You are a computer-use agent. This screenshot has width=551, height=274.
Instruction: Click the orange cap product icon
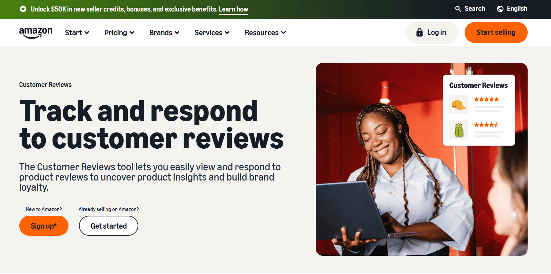(x=459, y=104)
